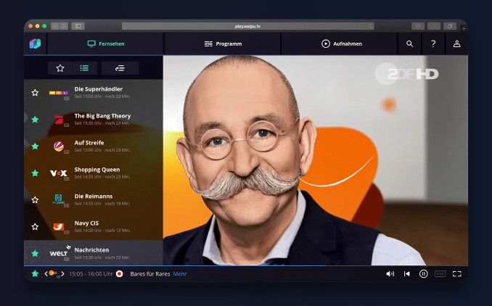
Task: Switch to next channel arrow
Action: (62, 273)
